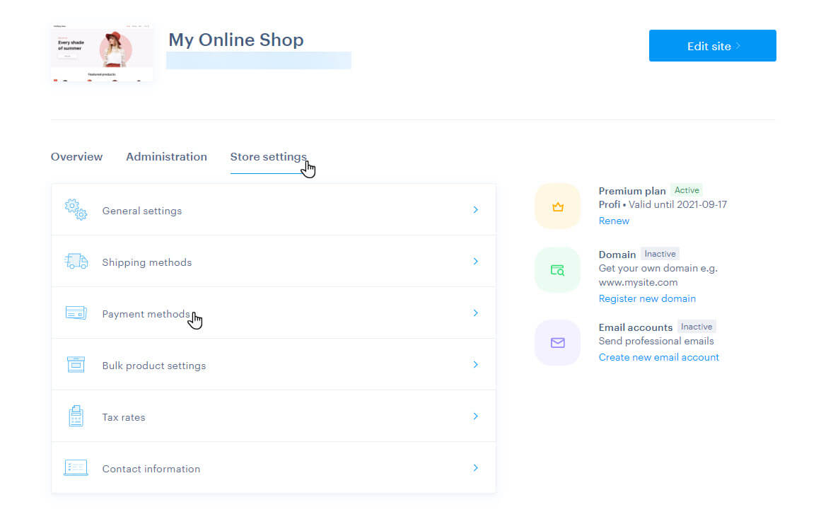Select the Tax rates receipt icon

76,416
